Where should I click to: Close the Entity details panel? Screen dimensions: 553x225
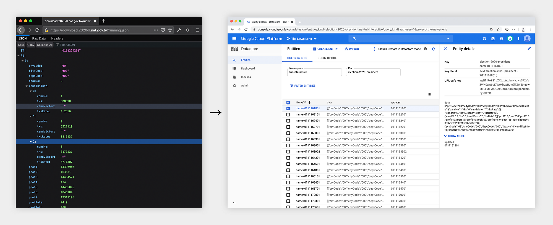445,49
